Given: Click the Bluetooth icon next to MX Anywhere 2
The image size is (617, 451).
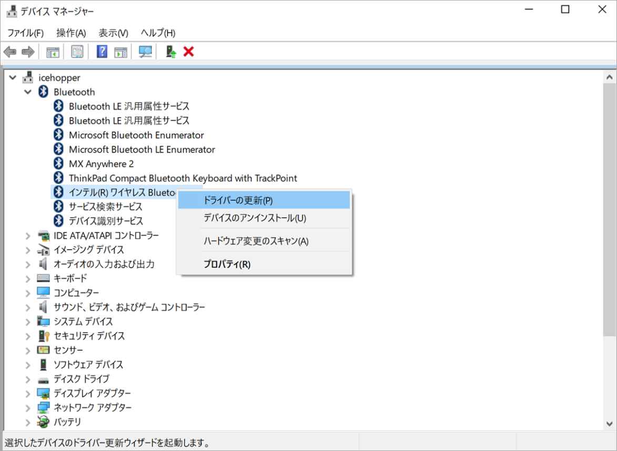Looking at the screenshot, I should coord(58,163).
